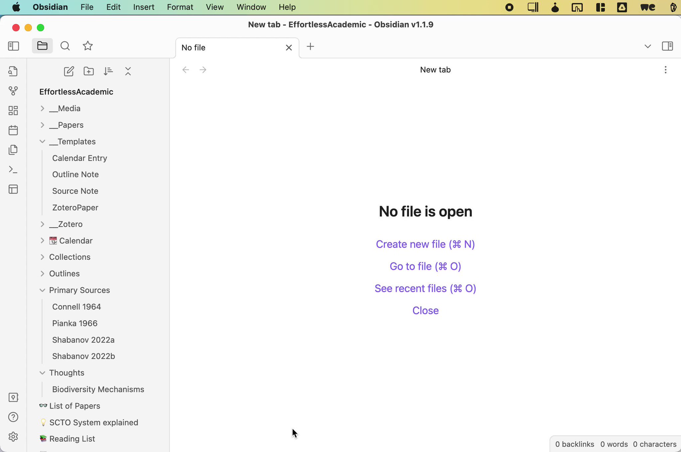Open graph view from ribbon
681x452 pixels.
[13, 91]
